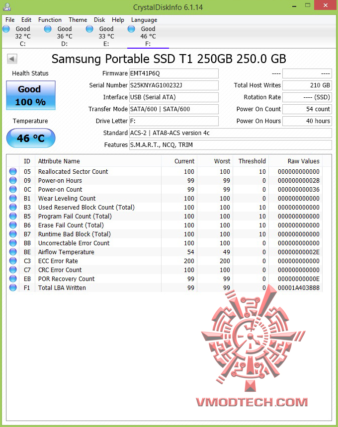The height and width of the screenshot is (427, 338).
Task: Click status orb for Reallocated Sector Count
Action: (x=13, y=171)
